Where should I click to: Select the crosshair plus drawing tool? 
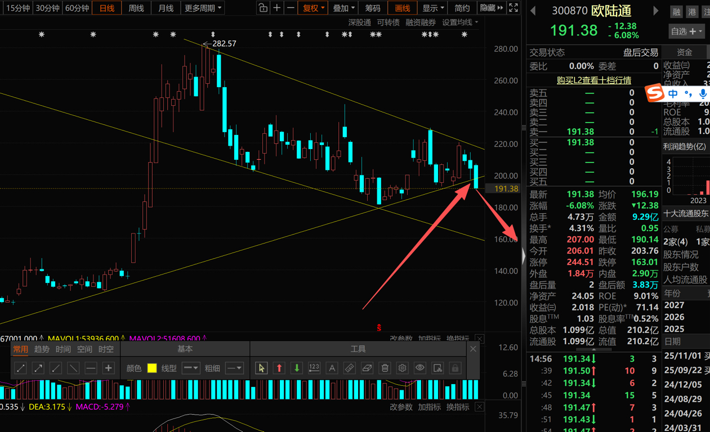point(108,368)
